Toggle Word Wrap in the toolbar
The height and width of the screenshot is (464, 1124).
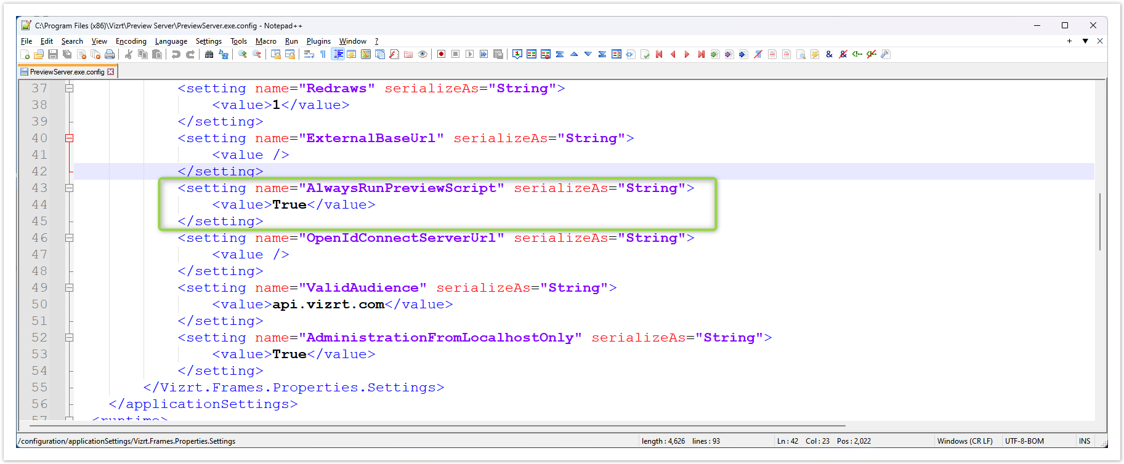(309, 55)
